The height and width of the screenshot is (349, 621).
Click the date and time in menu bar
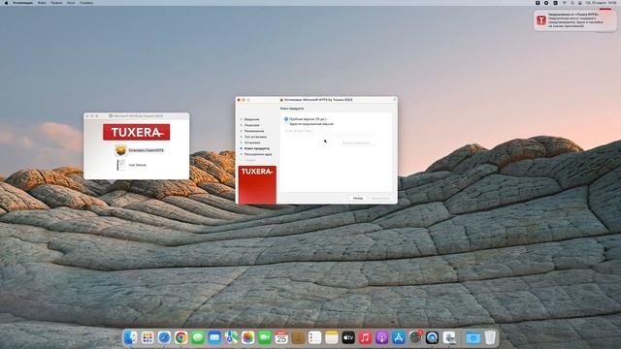coord(602,3)
